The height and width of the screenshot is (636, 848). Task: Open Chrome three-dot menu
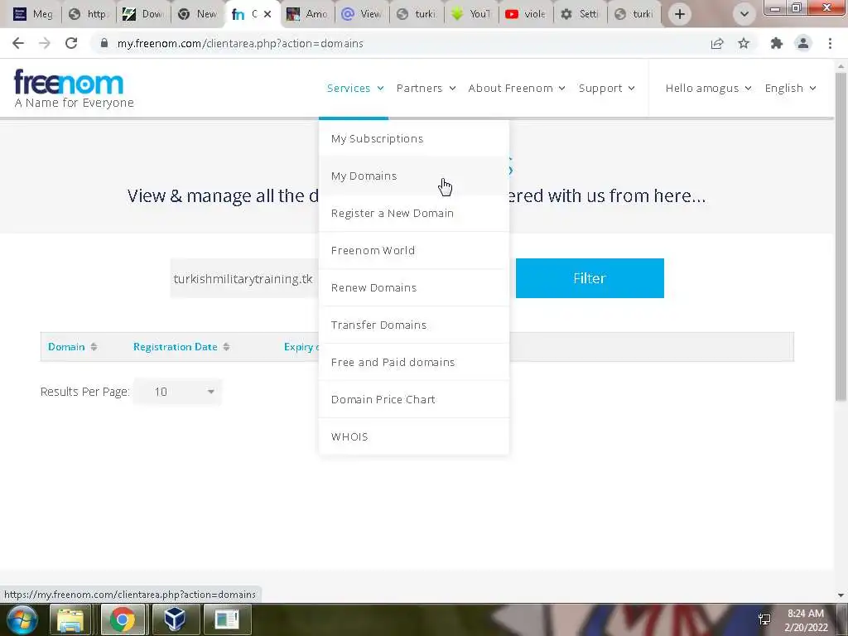click(x=830, y=43)
